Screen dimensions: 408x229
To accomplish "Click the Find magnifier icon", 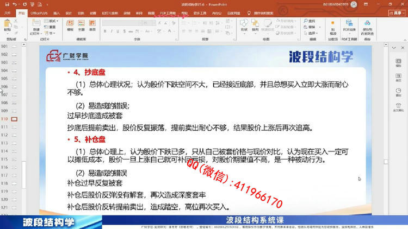I will point(306,21).
